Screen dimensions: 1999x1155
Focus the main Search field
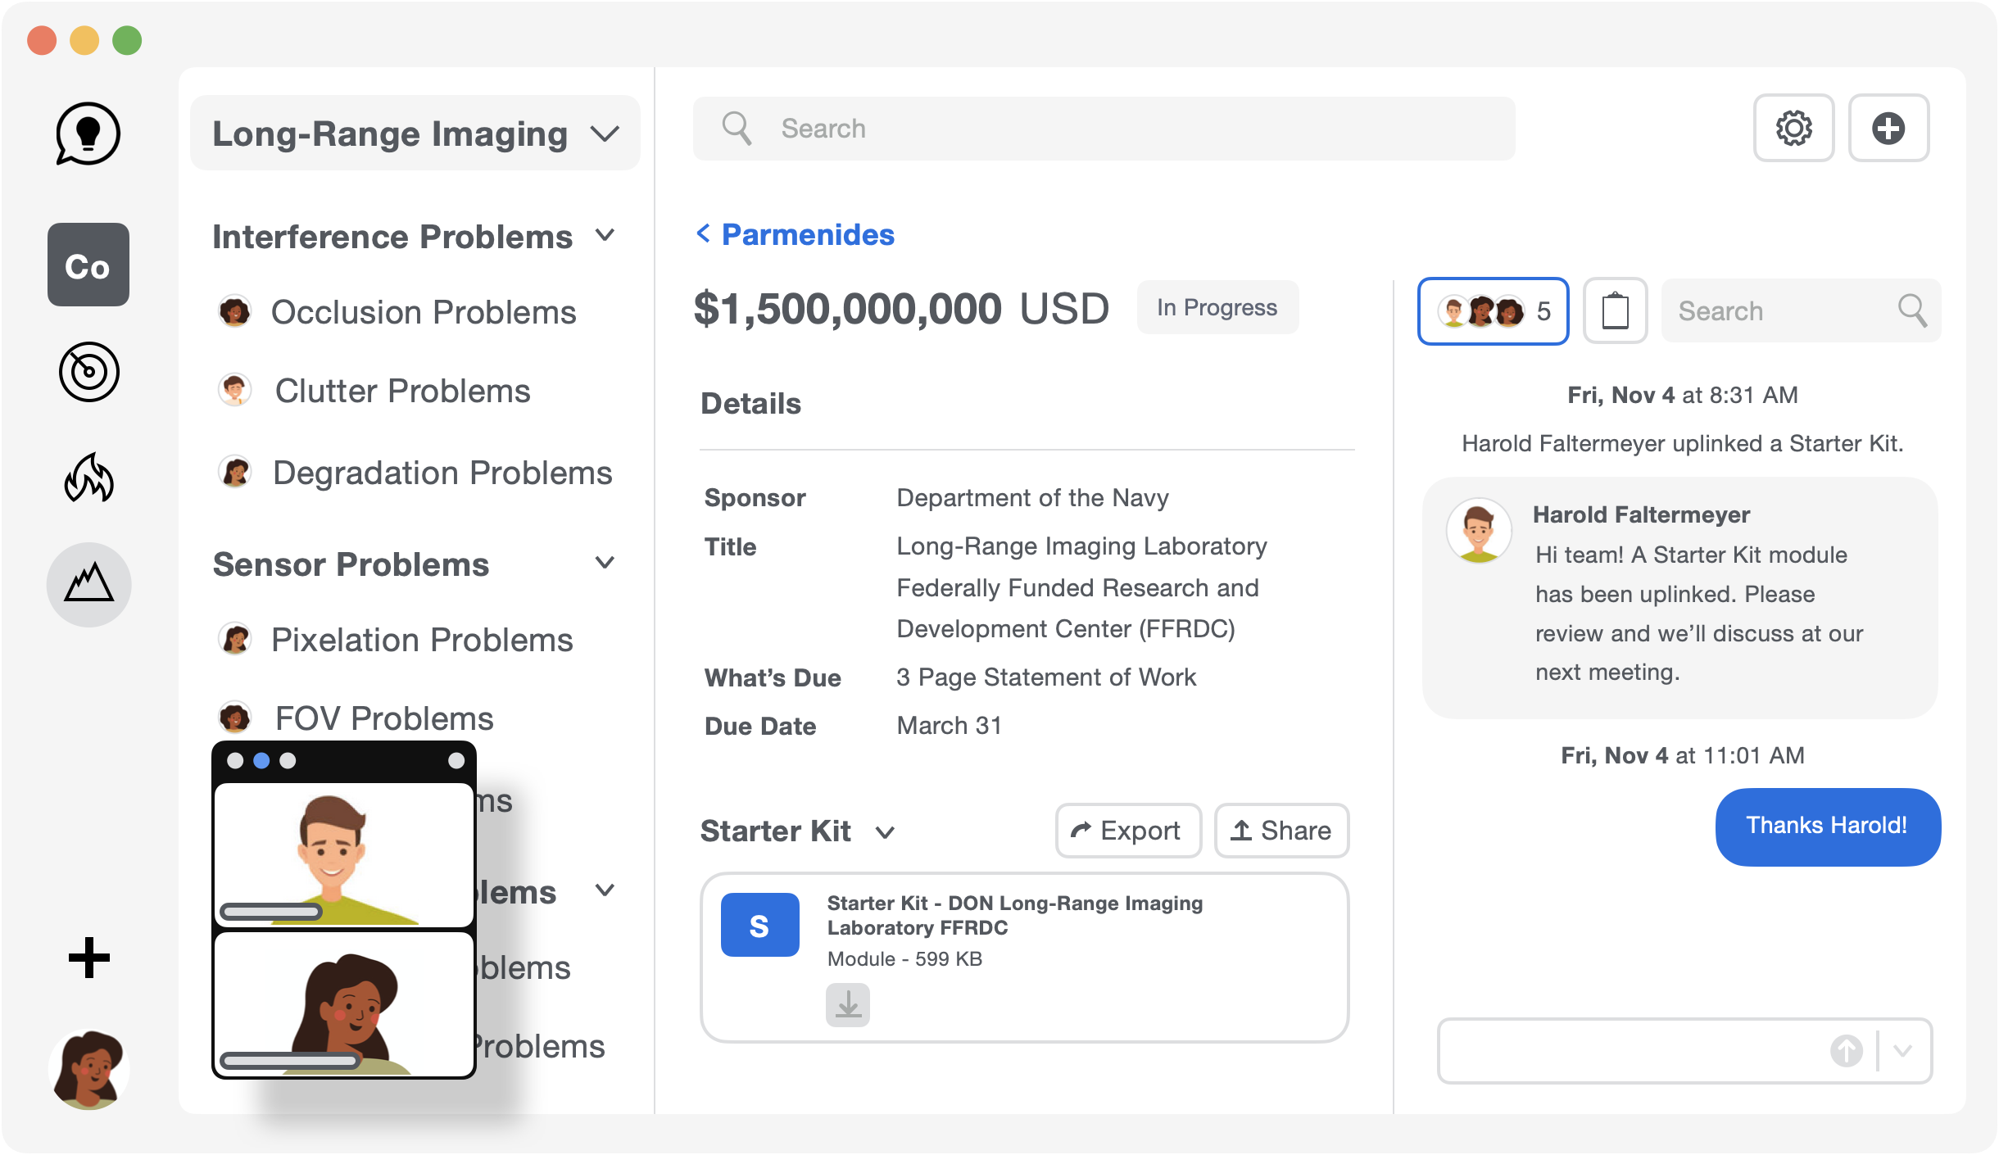click(x=1104, y=129)
